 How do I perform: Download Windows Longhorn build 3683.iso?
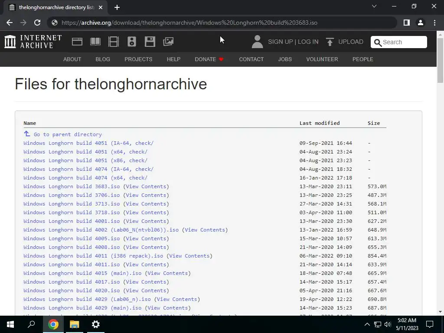click(x=72, y=186)
